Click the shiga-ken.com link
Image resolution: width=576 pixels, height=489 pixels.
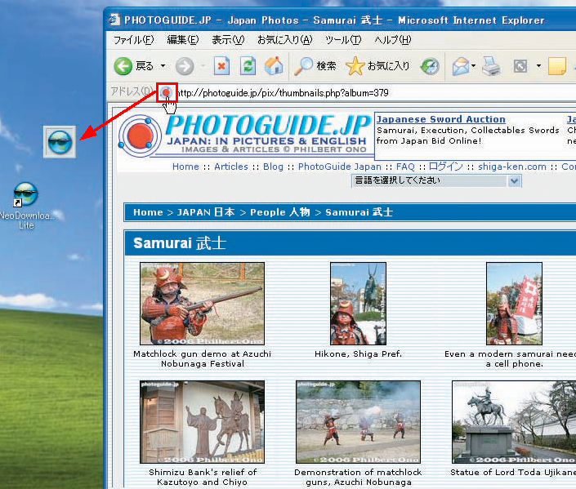(x=512, y=167)
